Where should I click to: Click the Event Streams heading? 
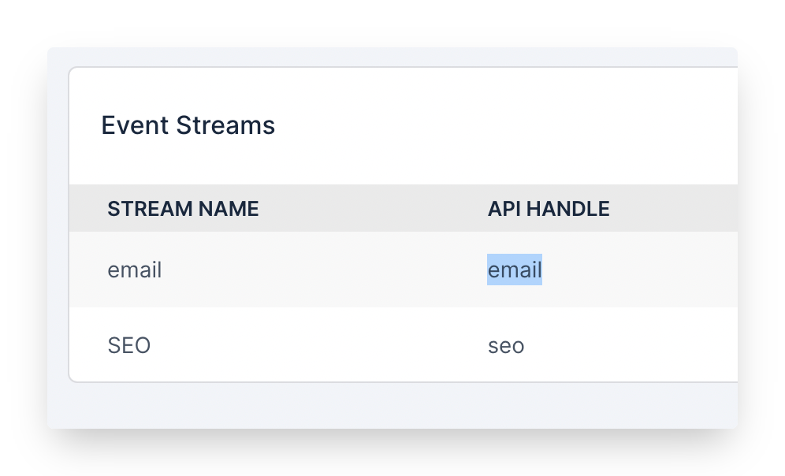pos(188,125)
